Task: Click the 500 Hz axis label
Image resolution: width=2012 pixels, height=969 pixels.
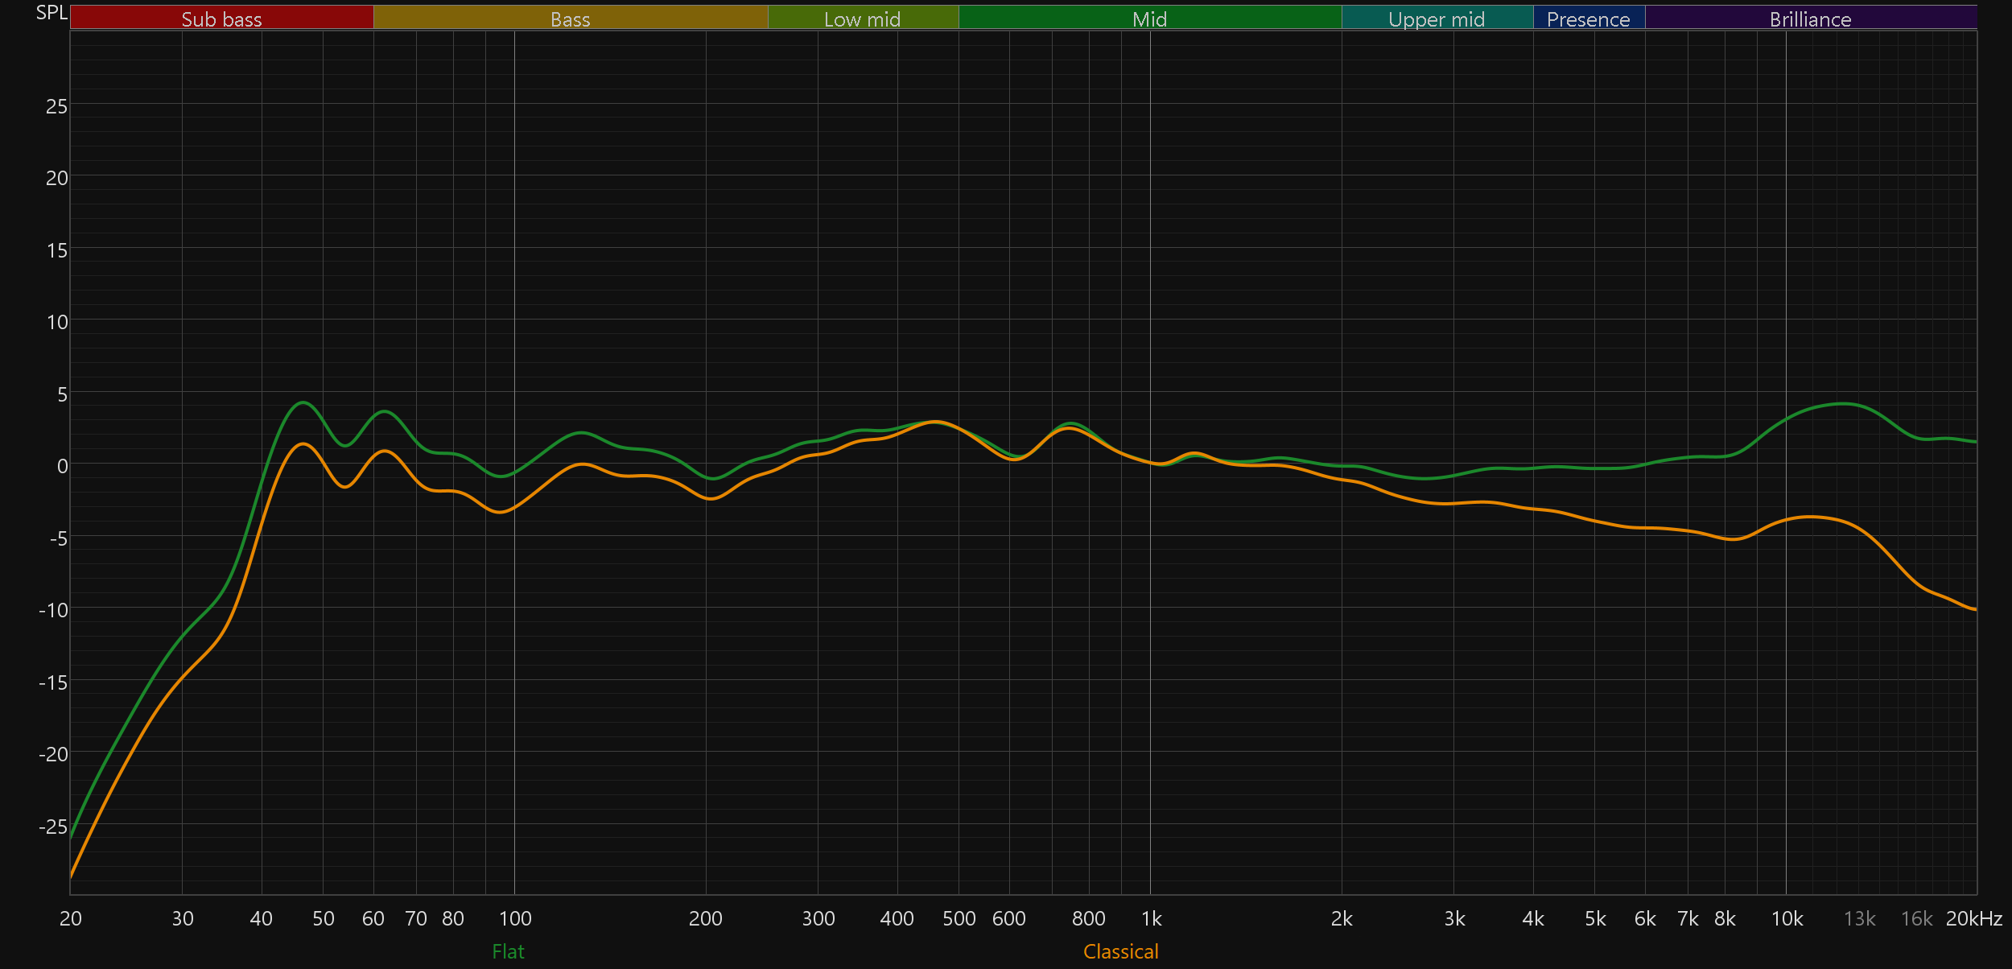Action: click(959, 918)
